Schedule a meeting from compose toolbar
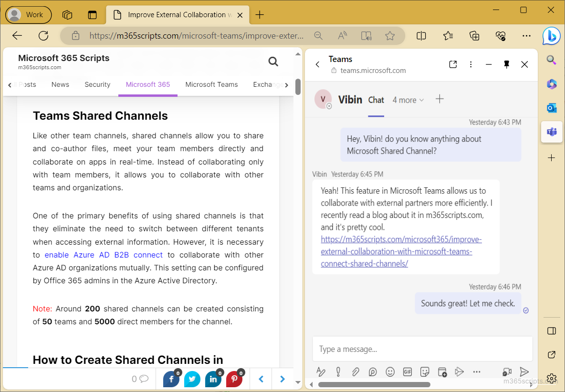The height and width of the screenshot is (392, 565). 442,372
